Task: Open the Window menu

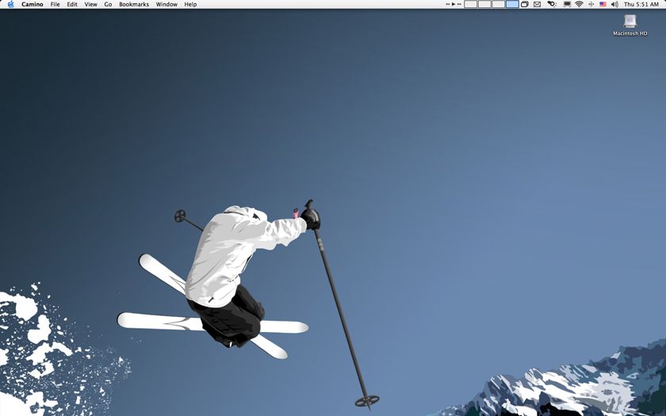Action: [x=166, y=4]
